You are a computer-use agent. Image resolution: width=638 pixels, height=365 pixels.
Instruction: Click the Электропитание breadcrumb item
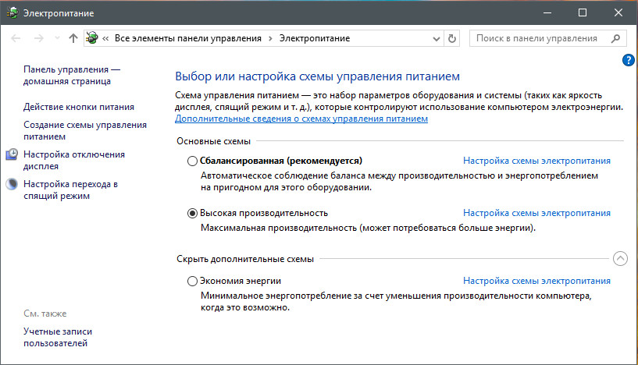click(x=315, y=38)
